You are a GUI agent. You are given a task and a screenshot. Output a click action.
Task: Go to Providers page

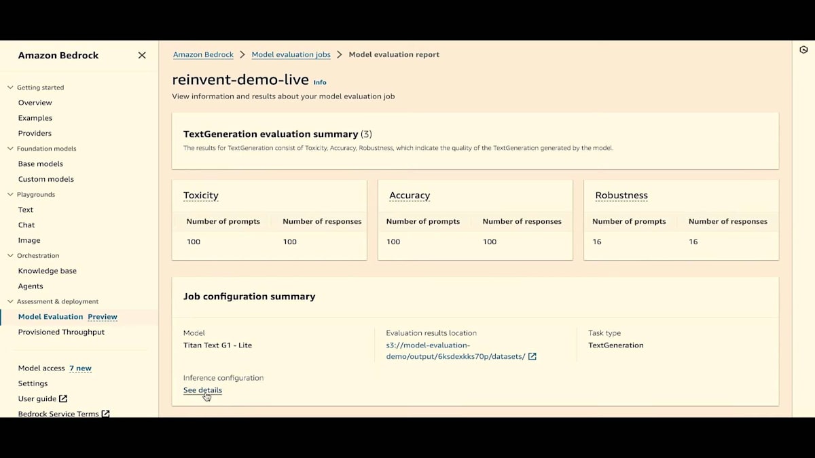35,134
